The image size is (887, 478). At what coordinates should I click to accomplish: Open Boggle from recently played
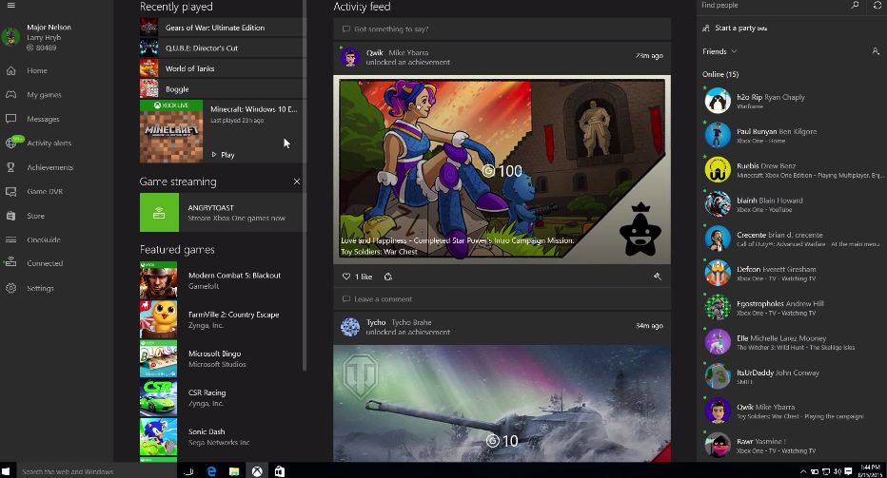[223, 89]
